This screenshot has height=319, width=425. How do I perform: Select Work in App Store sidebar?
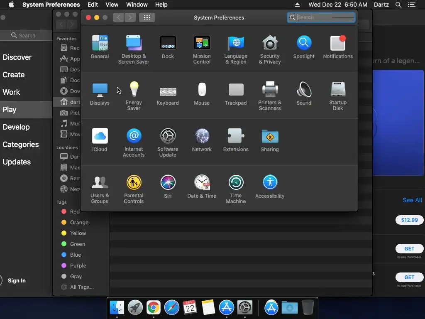[11, 92]
